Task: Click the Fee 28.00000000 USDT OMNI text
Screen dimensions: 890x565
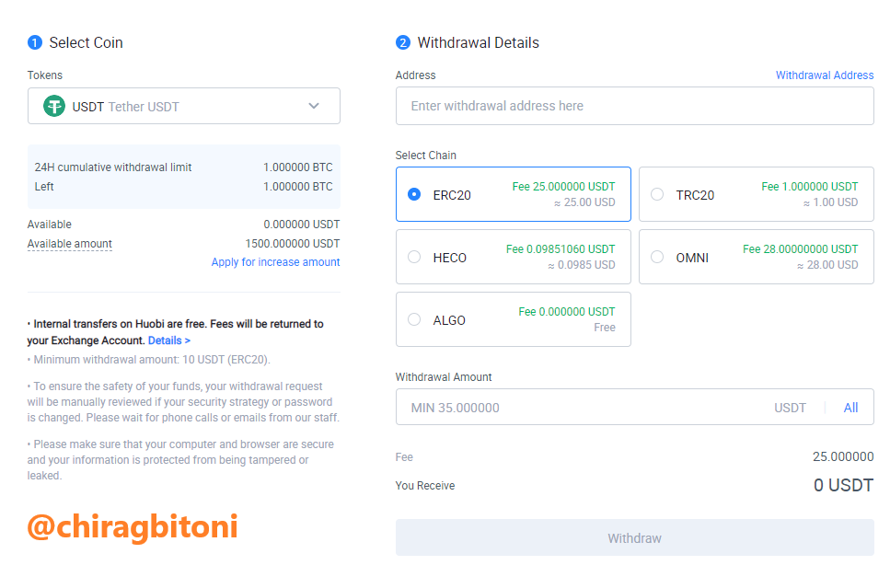Action: pyautogui.click(x=801, y=249)
